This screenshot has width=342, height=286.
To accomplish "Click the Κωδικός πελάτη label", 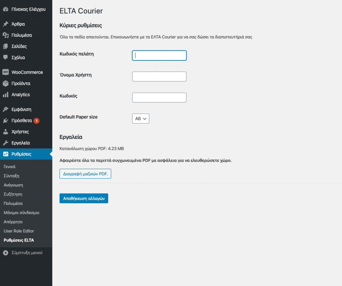I will click(x=76, y=54).
